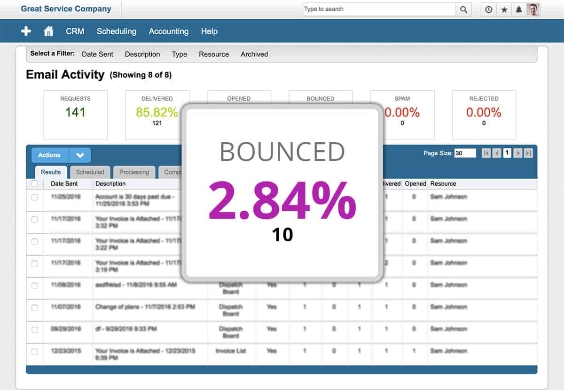Check the 11/17/2016 3:19 PM row
The image size is (564, 390).
coord(34,264)
